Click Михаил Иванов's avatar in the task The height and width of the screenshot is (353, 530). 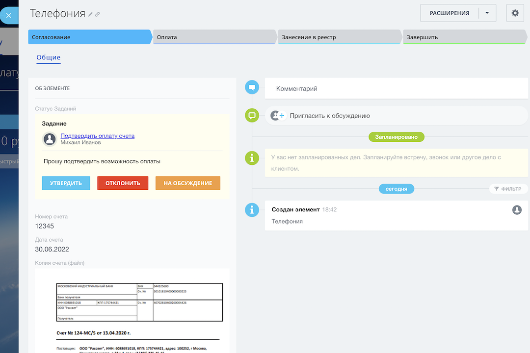[50, 139]
